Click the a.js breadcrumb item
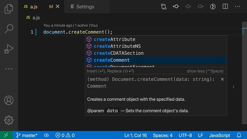 (x=33, y=18)
